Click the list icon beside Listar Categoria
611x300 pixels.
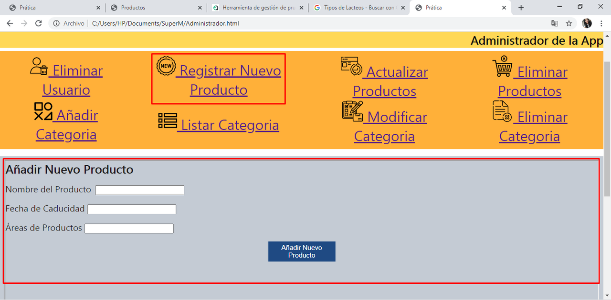(168, 121)
